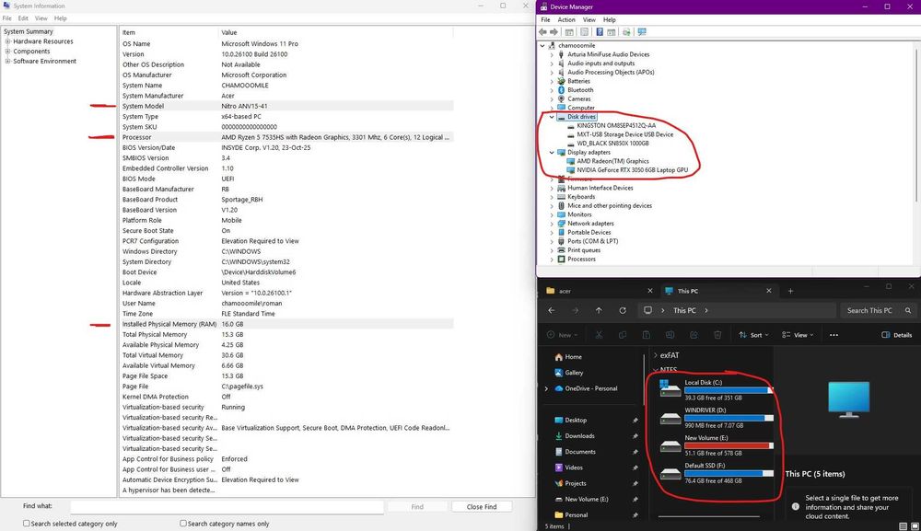The height and width of the screenshot is (531, 921).
Task: Select the System Model row
Action: [x=286, y=106]
